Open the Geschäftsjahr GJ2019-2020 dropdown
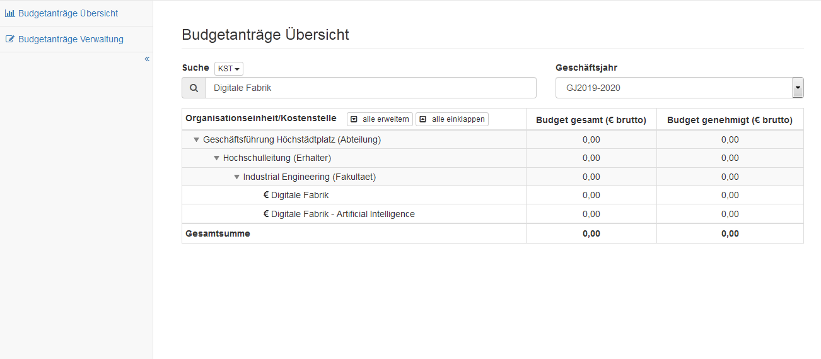The width and height of the screenshot is (821, 359). pos(679,88)
